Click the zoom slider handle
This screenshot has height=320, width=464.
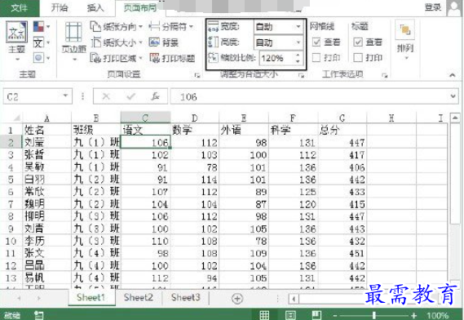(x=374, y=316)
